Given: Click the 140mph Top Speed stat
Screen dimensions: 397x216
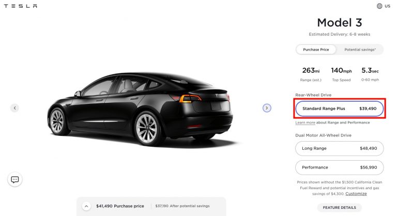Looking at the screenshot, I should coord(341,74).
